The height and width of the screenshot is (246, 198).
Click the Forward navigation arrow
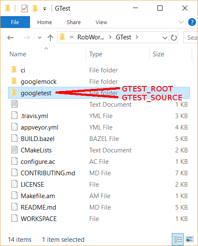(x=27, y=38)
